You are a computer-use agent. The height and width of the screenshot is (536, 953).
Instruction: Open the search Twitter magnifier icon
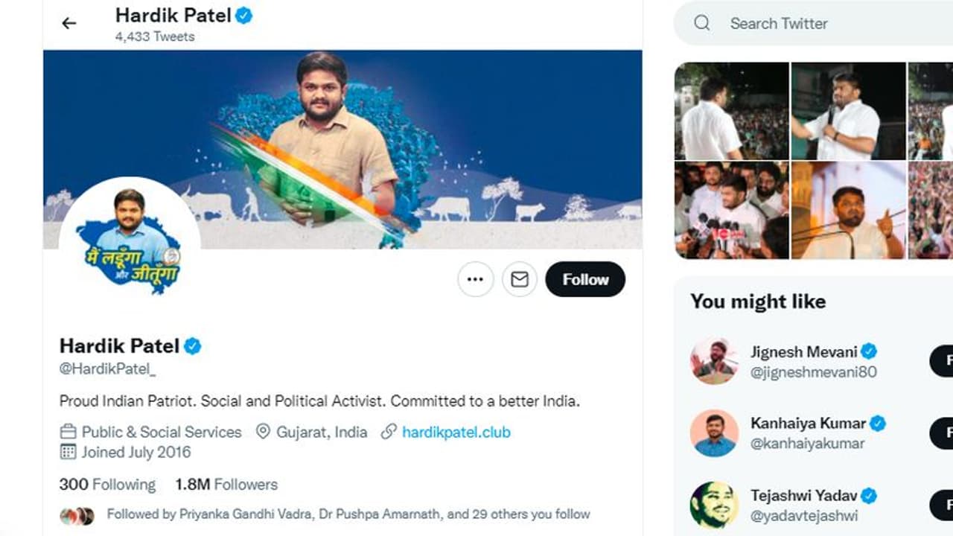coord(701,23)
